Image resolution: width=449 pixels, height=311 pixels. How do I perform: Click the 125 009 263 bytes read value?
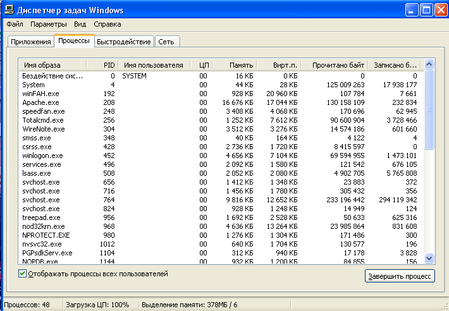point(346,85)
